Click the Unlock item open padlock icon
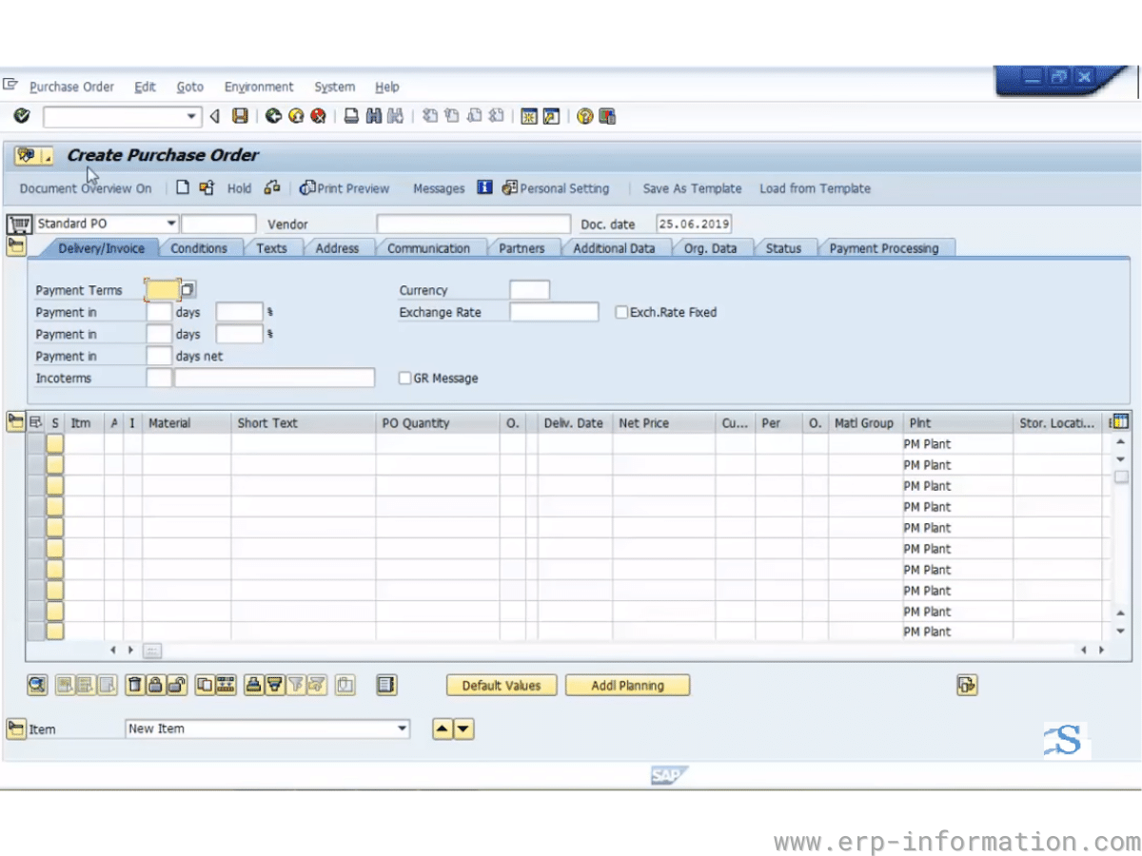1142x856 pixels. point(178,685)
